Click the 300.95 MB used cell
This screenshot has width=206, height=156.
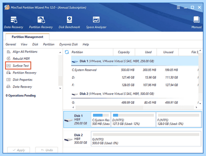coord(149,70)
